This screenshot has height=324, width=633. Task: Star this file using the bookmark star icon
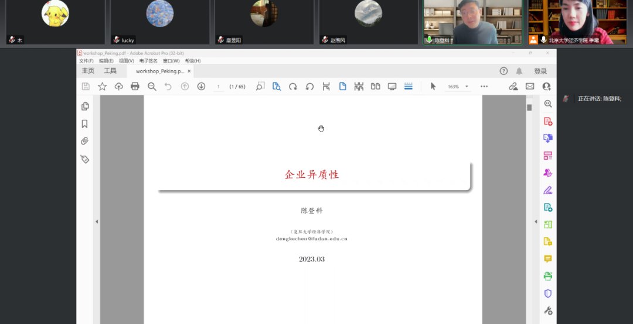(x=102, y=87)
